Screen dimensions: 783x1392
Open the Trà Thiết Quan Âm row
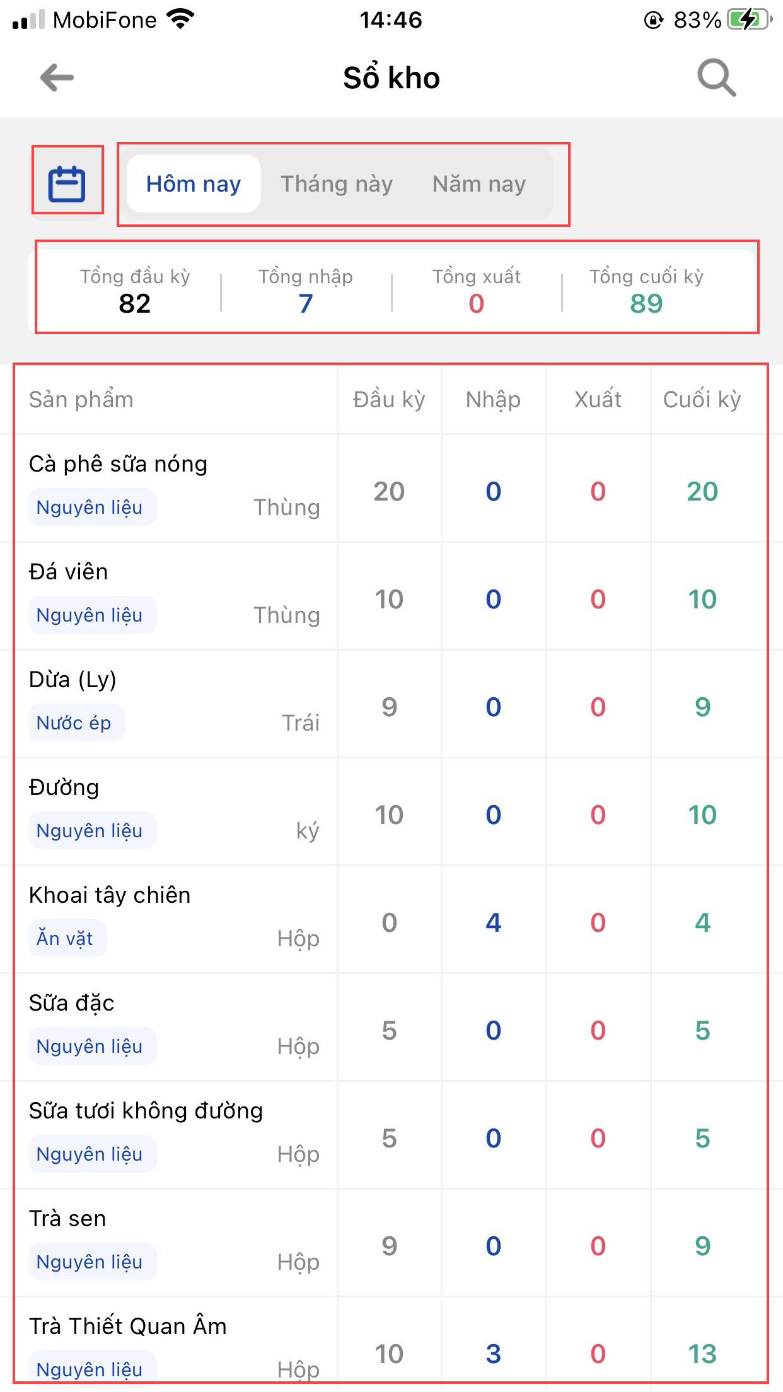click(128, 1326)
